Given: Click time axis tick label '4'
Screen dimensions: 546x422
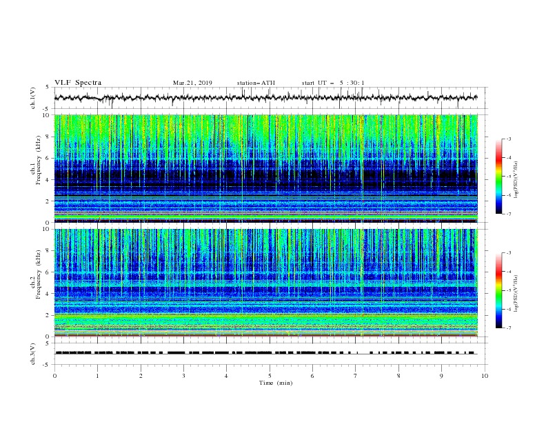Looking at the screenshot, I should click(x=226, y=376).
